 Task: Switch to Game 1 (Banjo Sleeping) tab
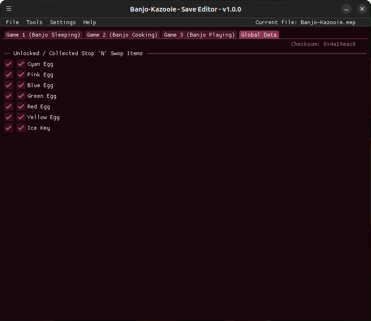43,35
